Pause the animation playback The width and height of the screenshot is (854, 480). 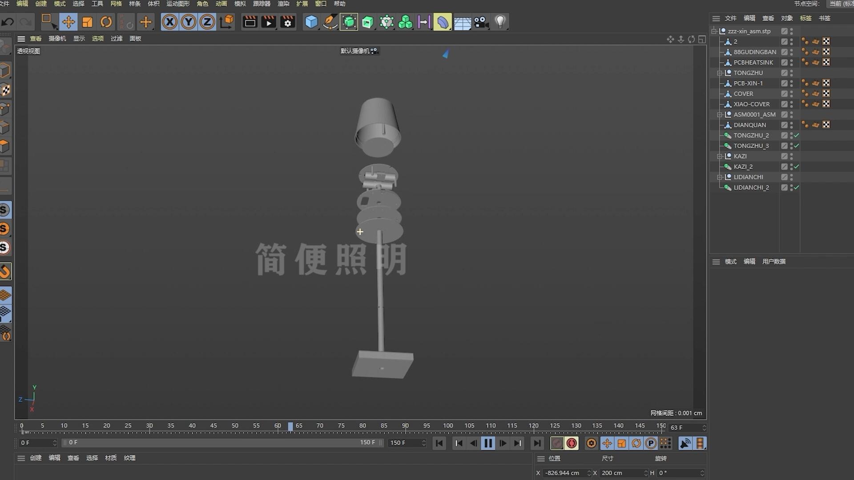tap(488, 443)
